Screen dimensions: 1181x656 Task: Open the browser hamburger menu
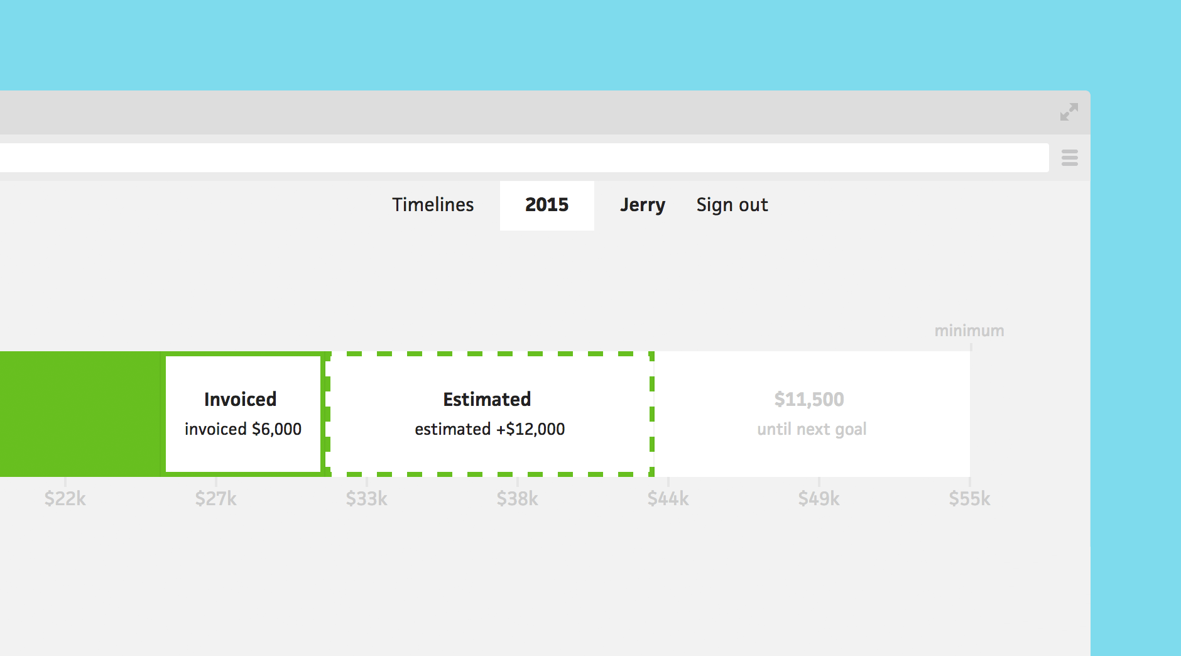tap(1069, 158)
